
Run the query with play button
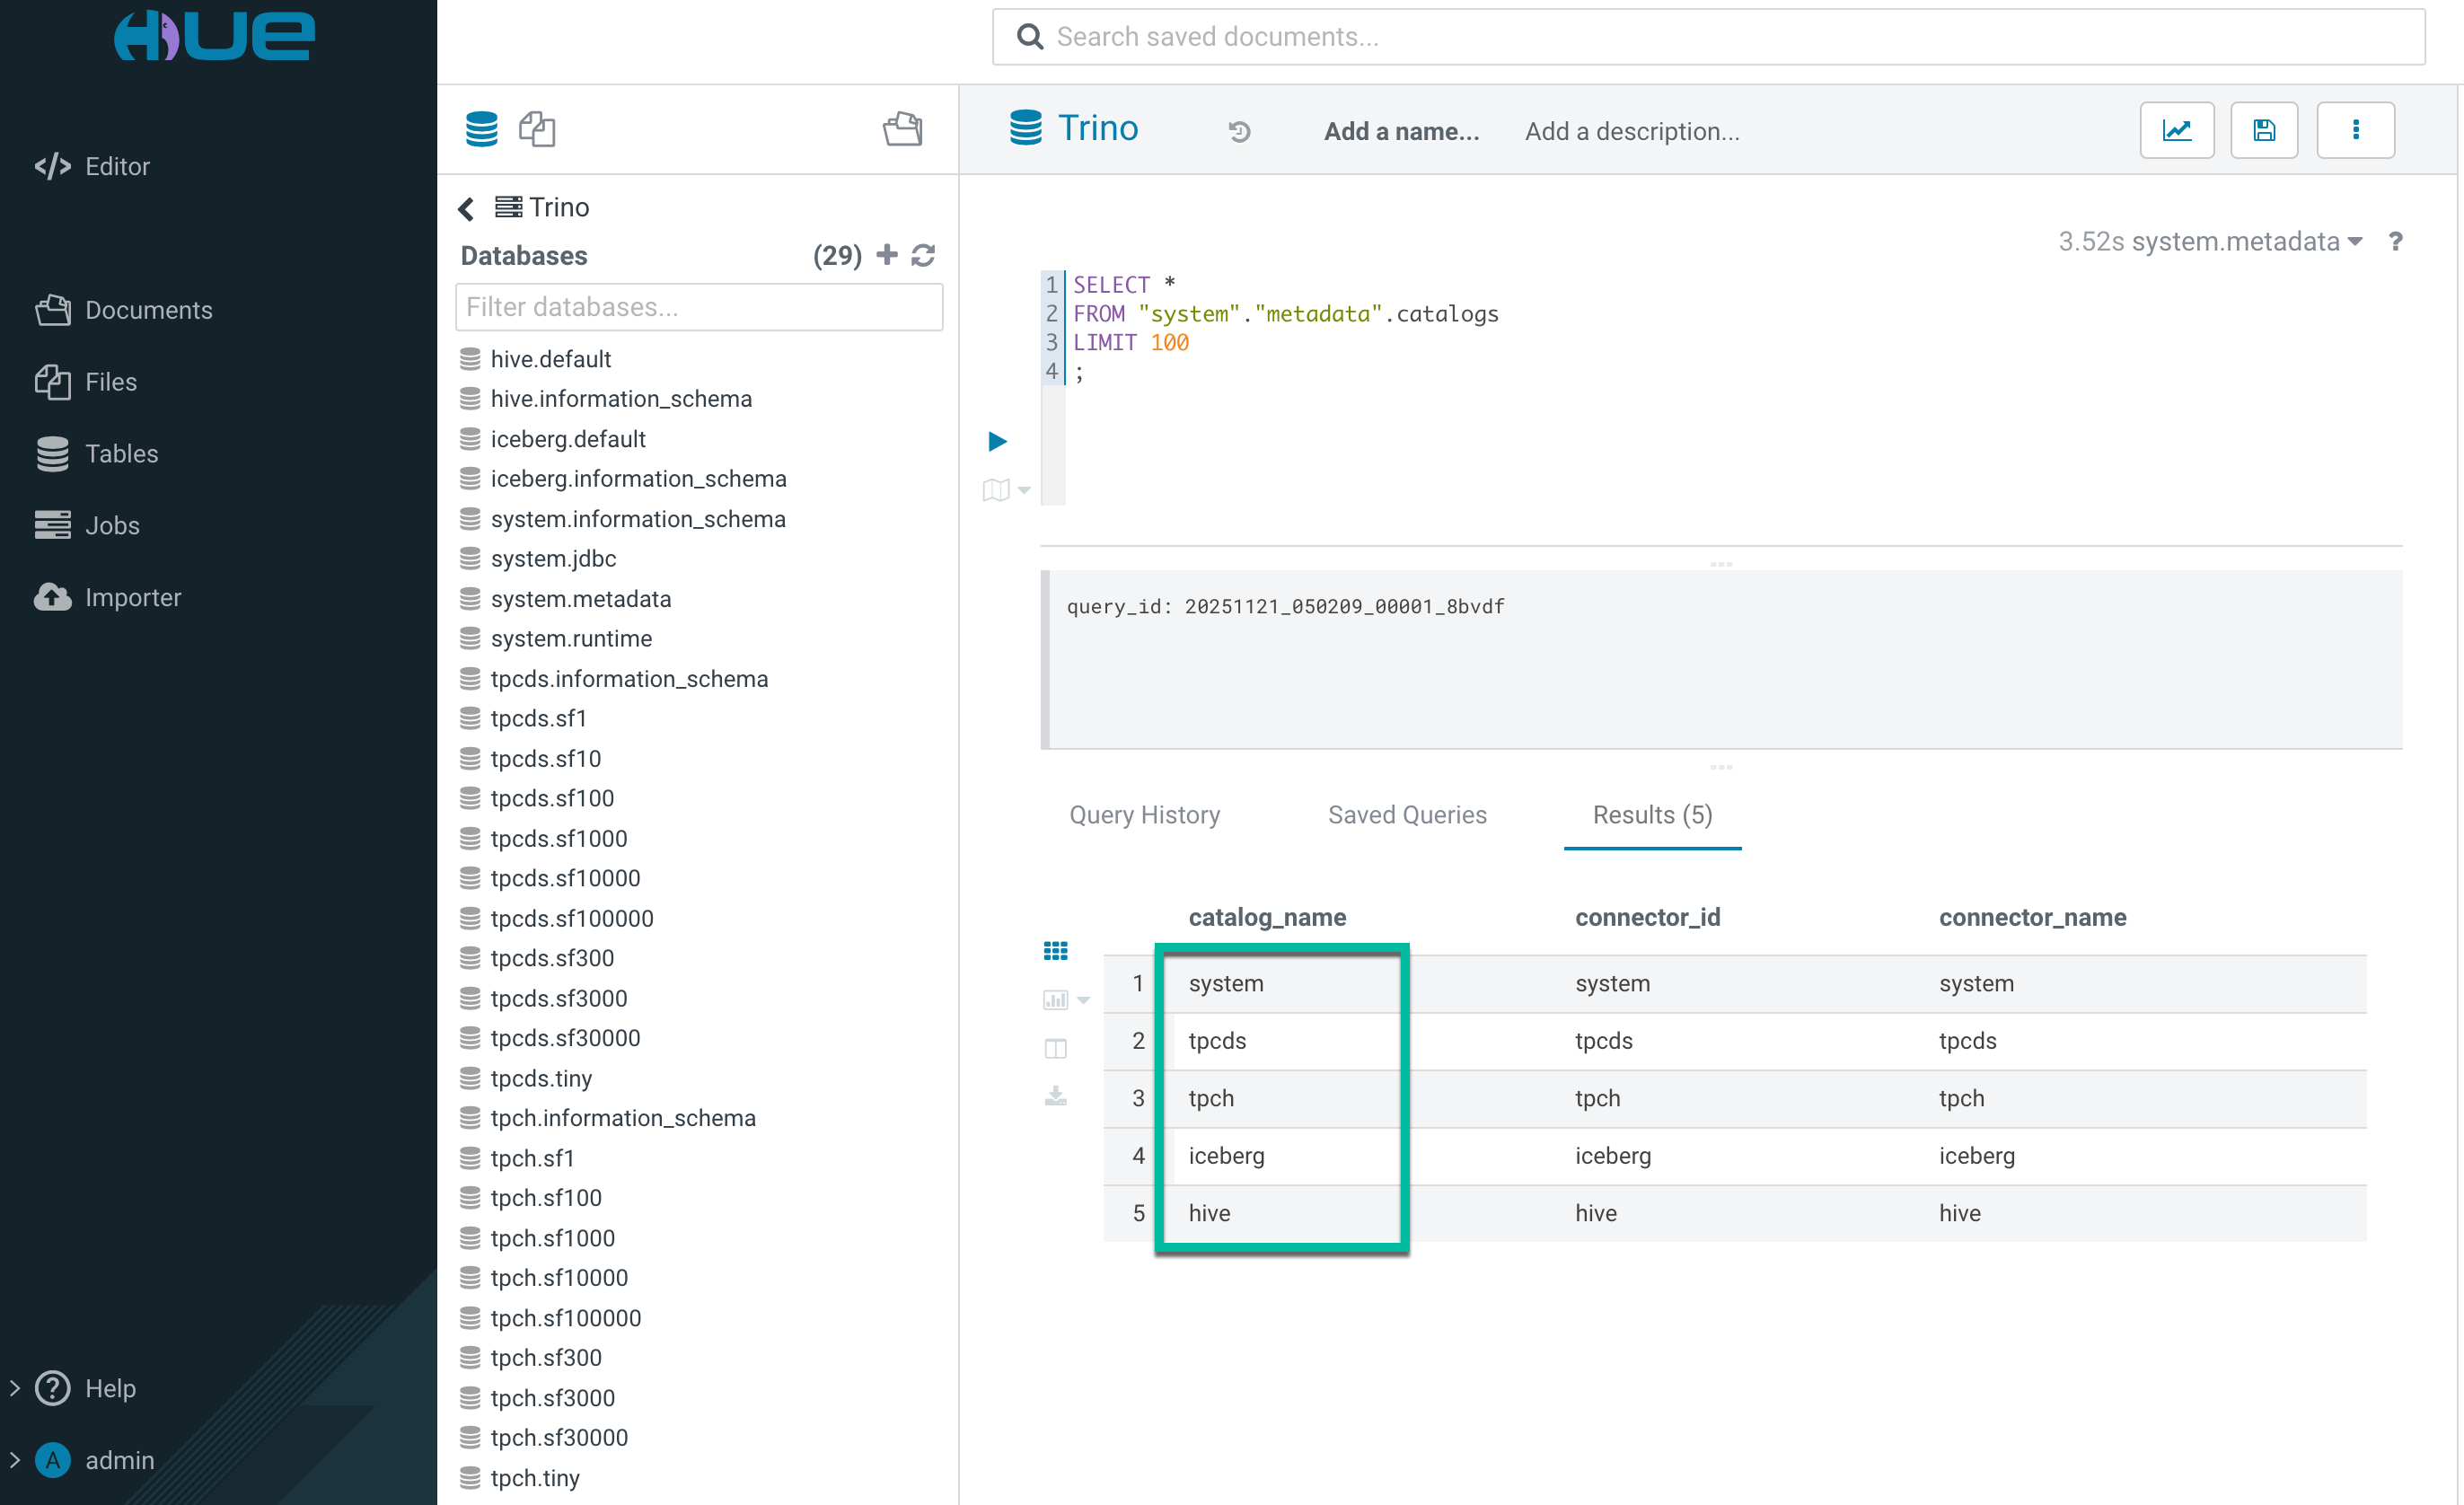click(x=997, y=441)
